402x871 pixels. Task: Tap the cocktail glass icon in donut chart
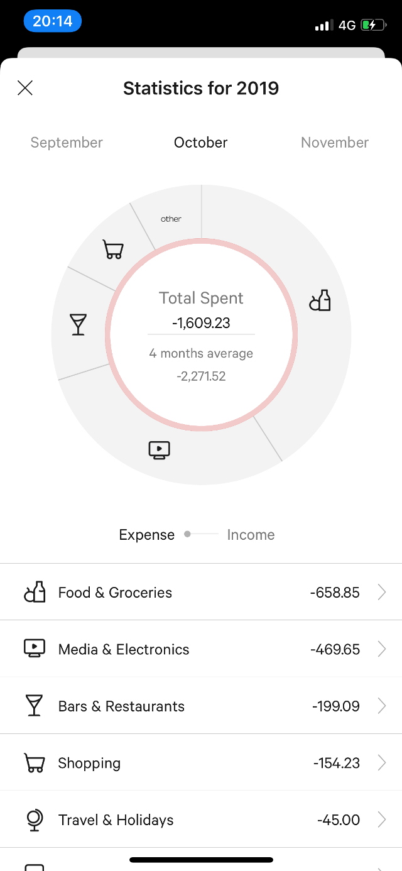click(78, 324)
